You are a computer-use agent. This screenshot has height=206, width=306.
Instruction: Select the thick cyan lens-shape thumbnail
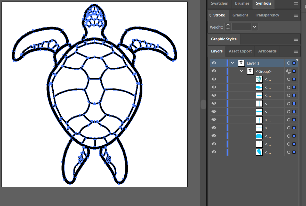259,87
